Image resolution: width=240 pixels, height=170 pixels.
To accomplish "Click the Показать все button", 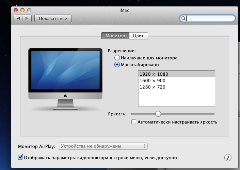I will pos(53,18).
